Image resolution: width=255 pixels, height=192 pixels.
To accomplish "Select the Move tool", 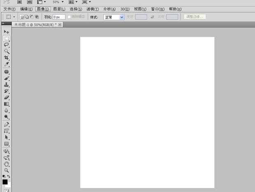I will coord(6,32).
